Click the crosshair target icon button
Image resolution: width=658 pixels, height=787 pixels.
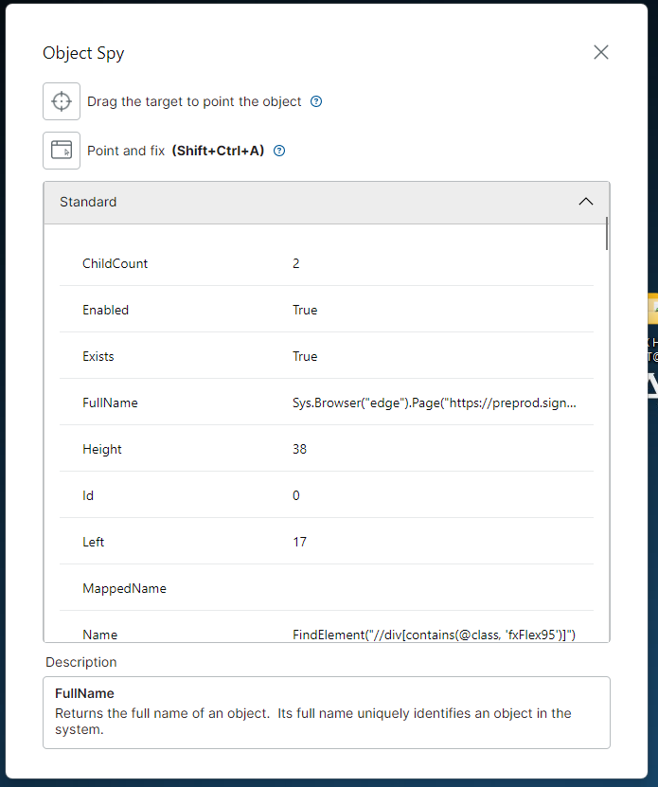(x=62, y=101)
